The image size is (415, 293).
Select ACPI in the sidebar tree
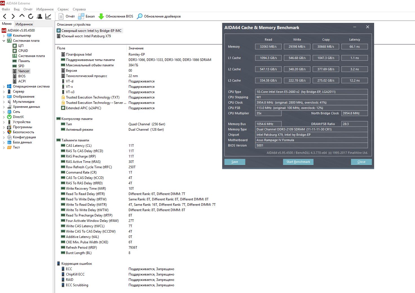click(x=22, y=81)
